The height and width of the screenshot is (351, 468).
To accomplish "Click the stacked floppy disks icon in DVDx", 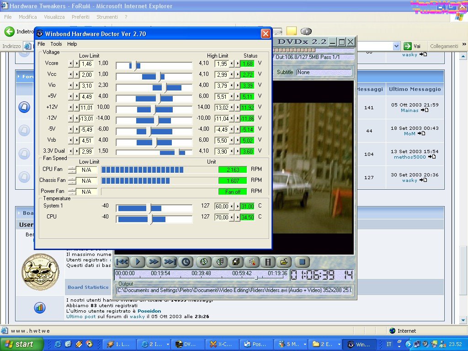I will coord(236,262).
